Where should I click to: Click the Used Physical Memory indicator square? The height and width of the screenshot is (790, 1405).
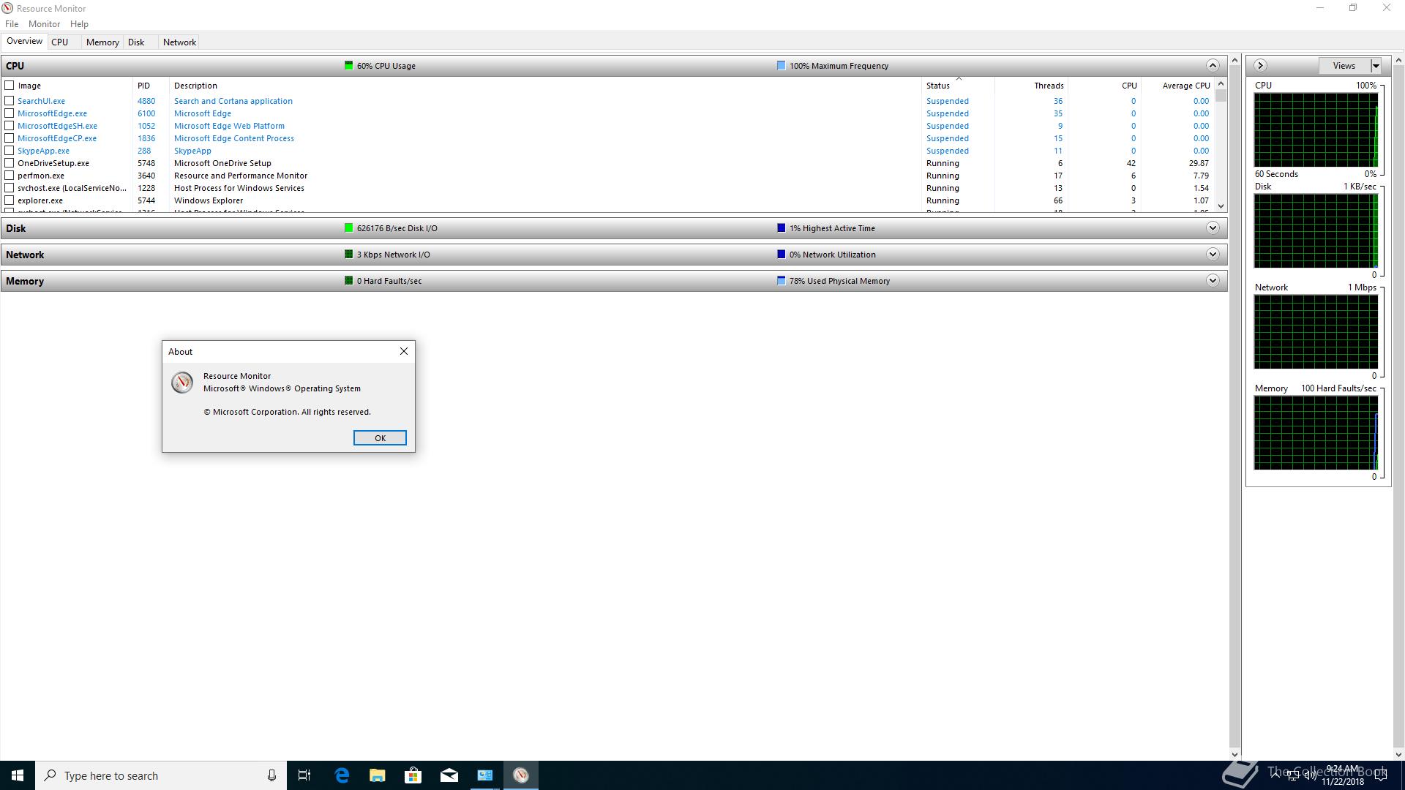pos(782,281)
